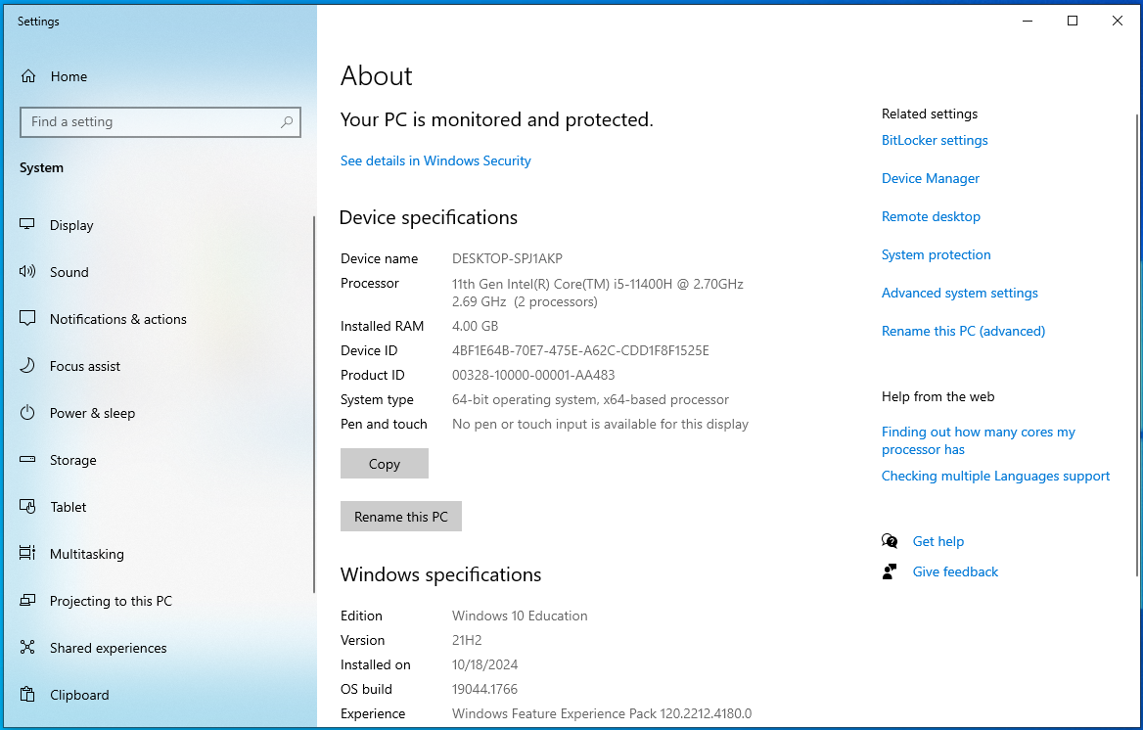Click the 64-bit operating system text
The height and width of the screenshot is (730, 1143).
(590, 399)
